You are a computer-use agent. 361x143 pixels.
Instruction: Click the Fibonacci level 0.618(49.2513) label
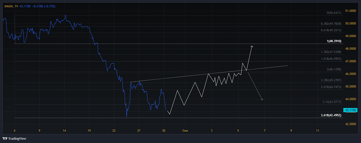(x=331, y=30)
